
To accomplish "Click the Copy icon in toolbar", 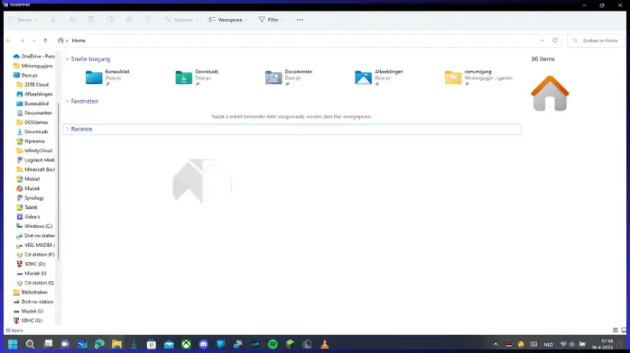I will point(72,20).
